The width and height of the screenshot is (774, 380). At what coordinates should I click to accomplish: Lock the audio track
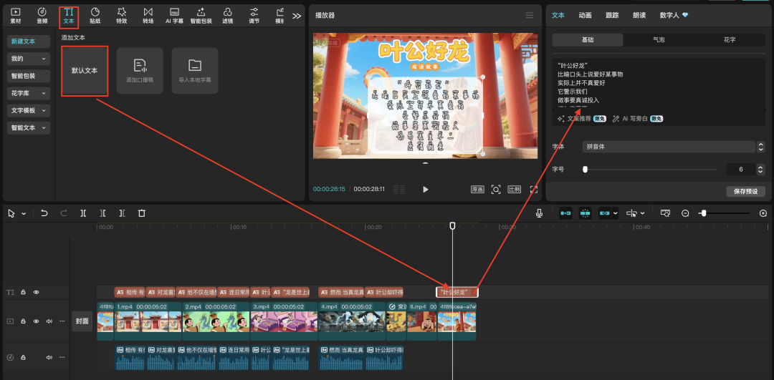click(23, 357)
